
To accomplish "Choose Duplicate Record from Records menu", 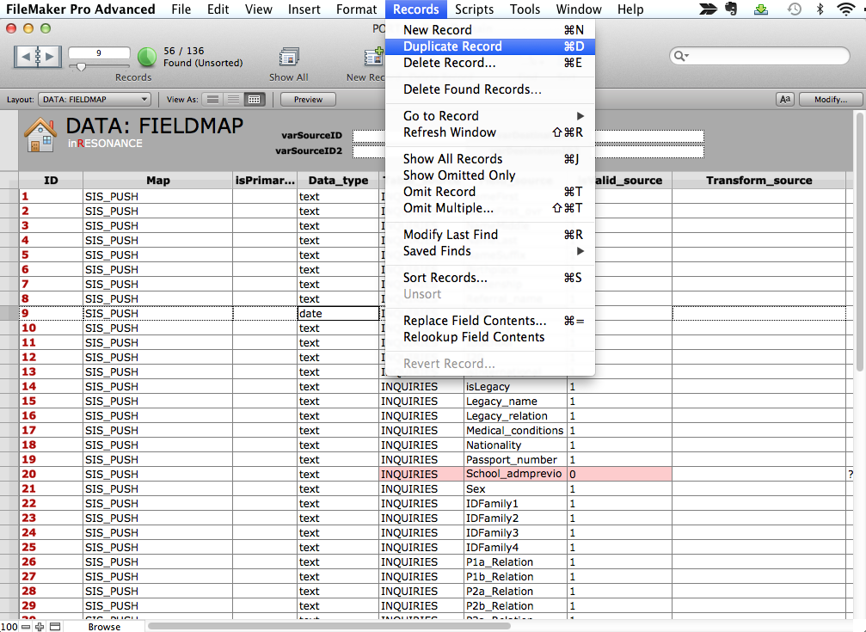I will pyautogui.click(x=490, y=46).
